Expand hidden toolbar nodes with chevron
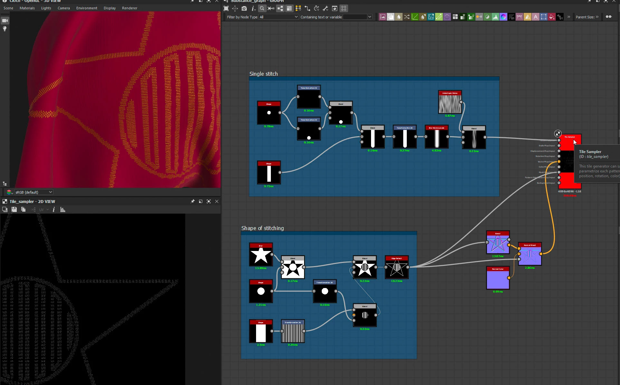The image size is (620, 385). pos(568,17)
